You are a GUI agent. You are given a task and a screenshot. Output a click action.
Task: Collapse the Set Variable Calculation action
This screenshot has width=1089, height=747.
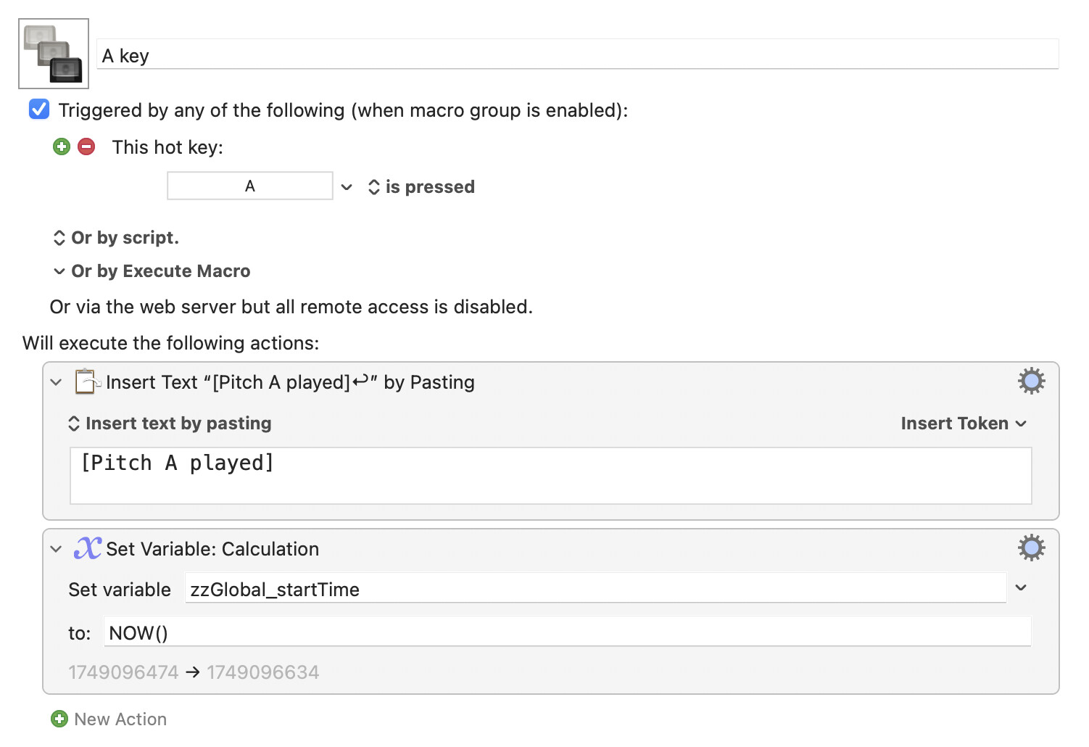56,549
